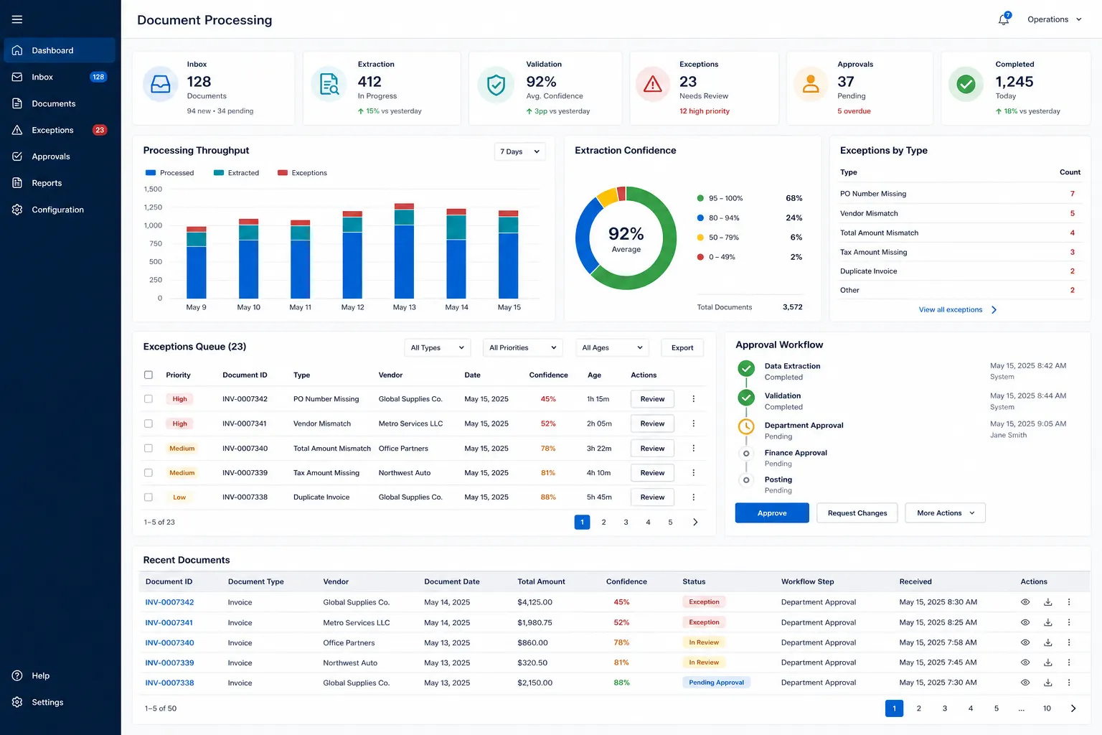Export the Exceptions Queue
Image resolution: width=1102 pixels, height=735 pixels.
pyautogui.click(x=682, y=347)
